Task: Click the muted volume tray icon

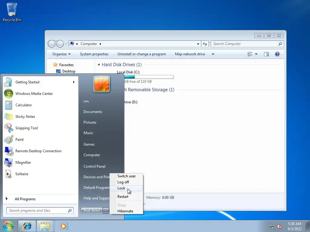Action: click(279, 226)
